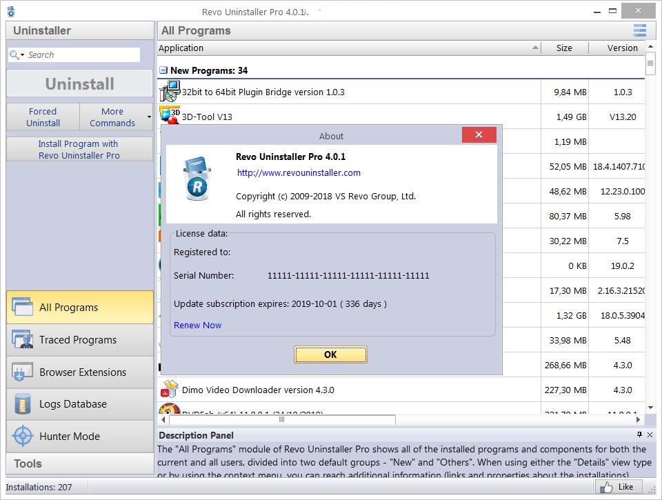
Task: Click the Browser Extensions plug icon
Action: 22,372
